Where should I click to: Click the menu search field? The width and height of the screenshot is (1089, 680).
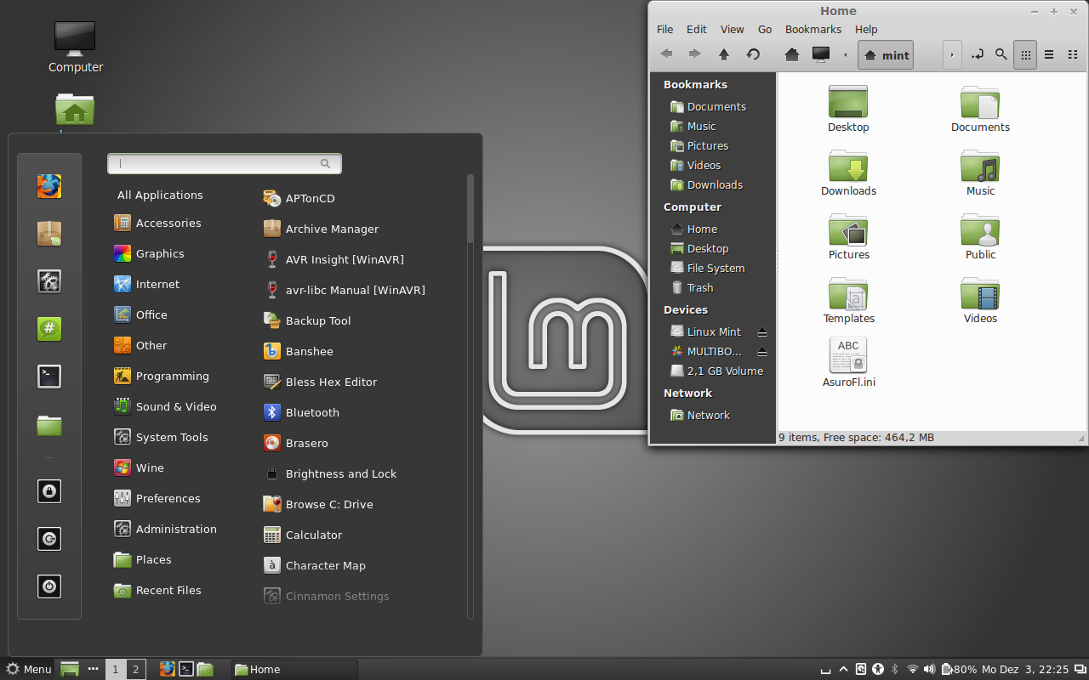(x=225, y=163)
